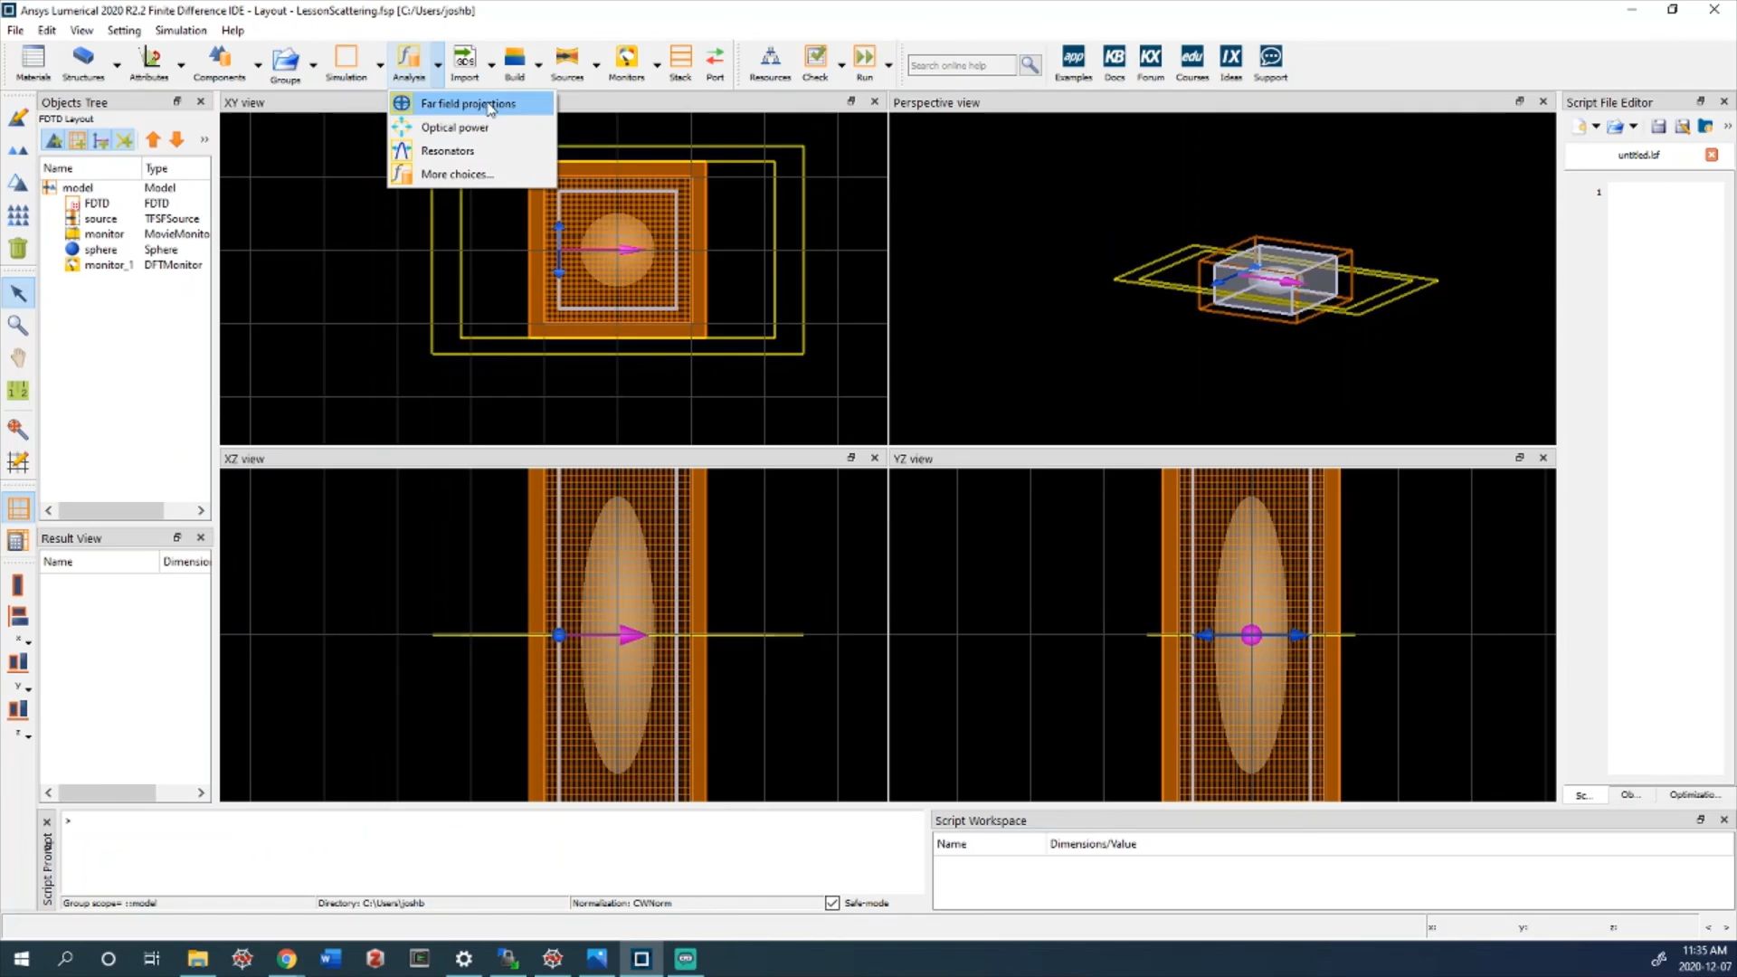
Task: Expand the Monitors dropdown arrow
Action: 657,65
